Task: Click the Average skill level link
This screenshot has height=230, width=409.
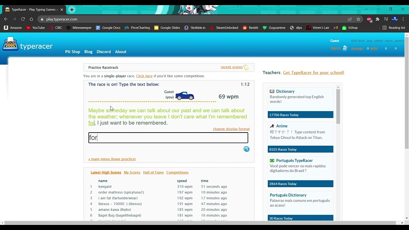Action: tap(357, 49)
